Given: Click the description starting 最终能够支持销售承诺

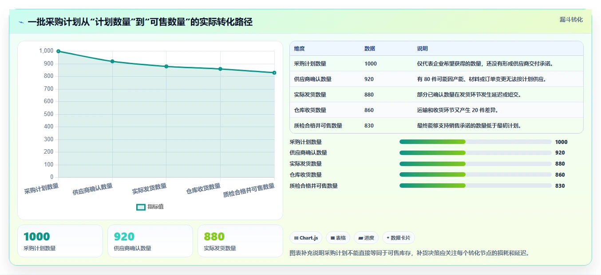Looking at the screenshot, I should click(469, 126).
